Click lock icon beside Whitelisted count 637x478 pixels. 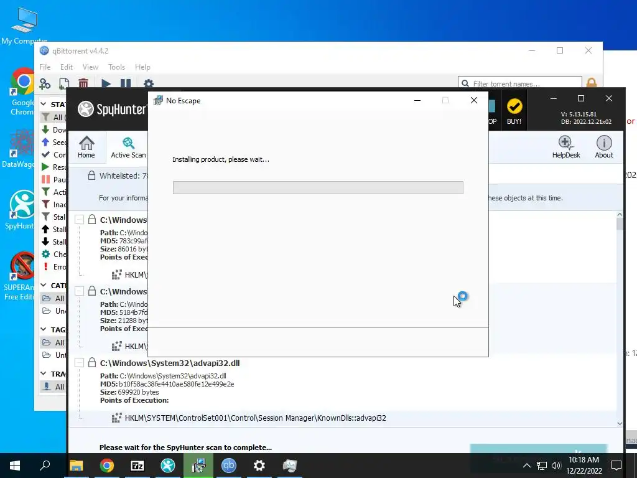(92, 176)
